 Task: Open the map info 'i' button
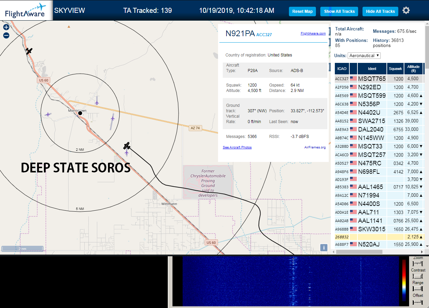(x=324, y=248)
